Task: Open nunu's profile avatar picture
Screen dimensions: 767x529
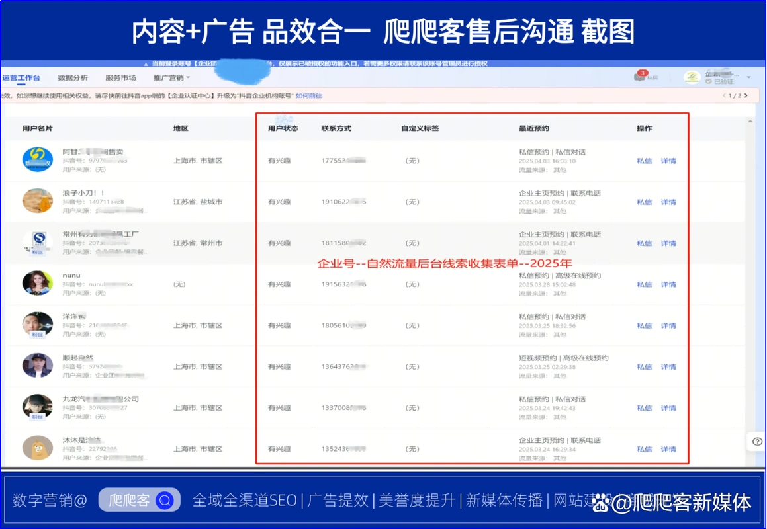Action: (37, 284)
